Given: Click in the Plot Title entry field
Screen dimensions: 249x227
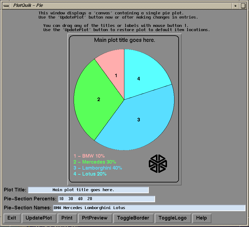Looking at the screenshot, I should pyautogui.click(x=88, y=190).
